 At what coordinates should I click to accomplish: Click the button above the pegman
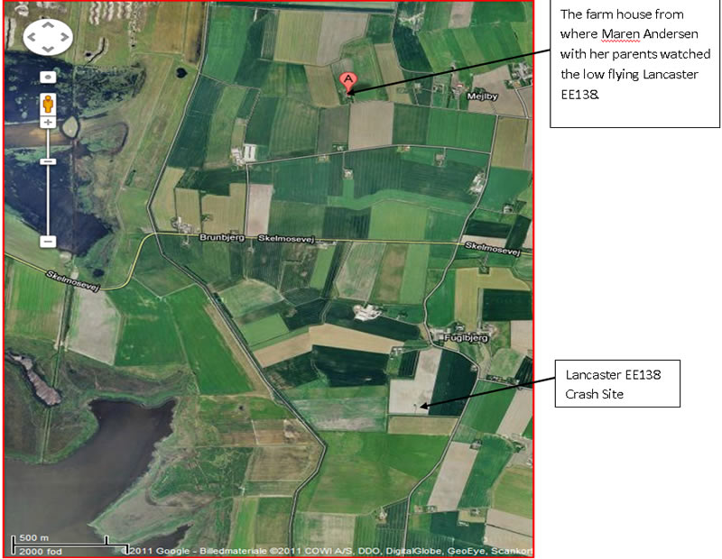[x=48, y=77]
